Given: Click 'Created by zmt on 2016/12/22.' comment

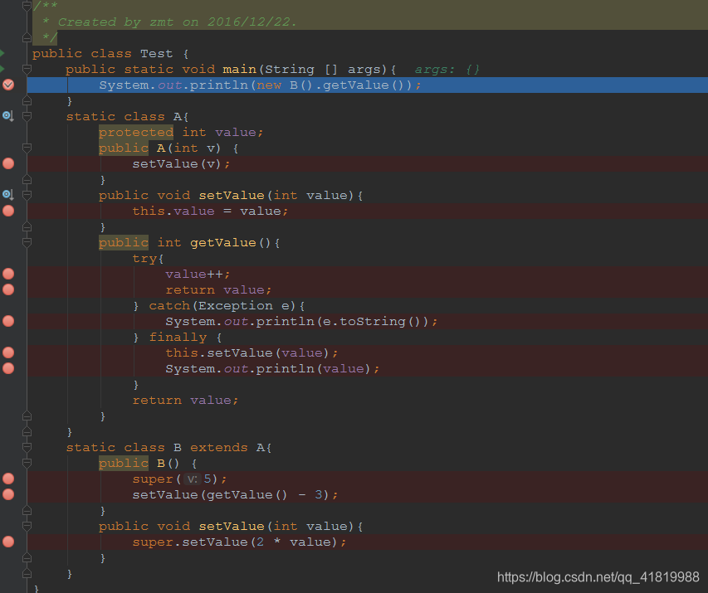Looking at the screenshot, I should [x=178, y=22].
